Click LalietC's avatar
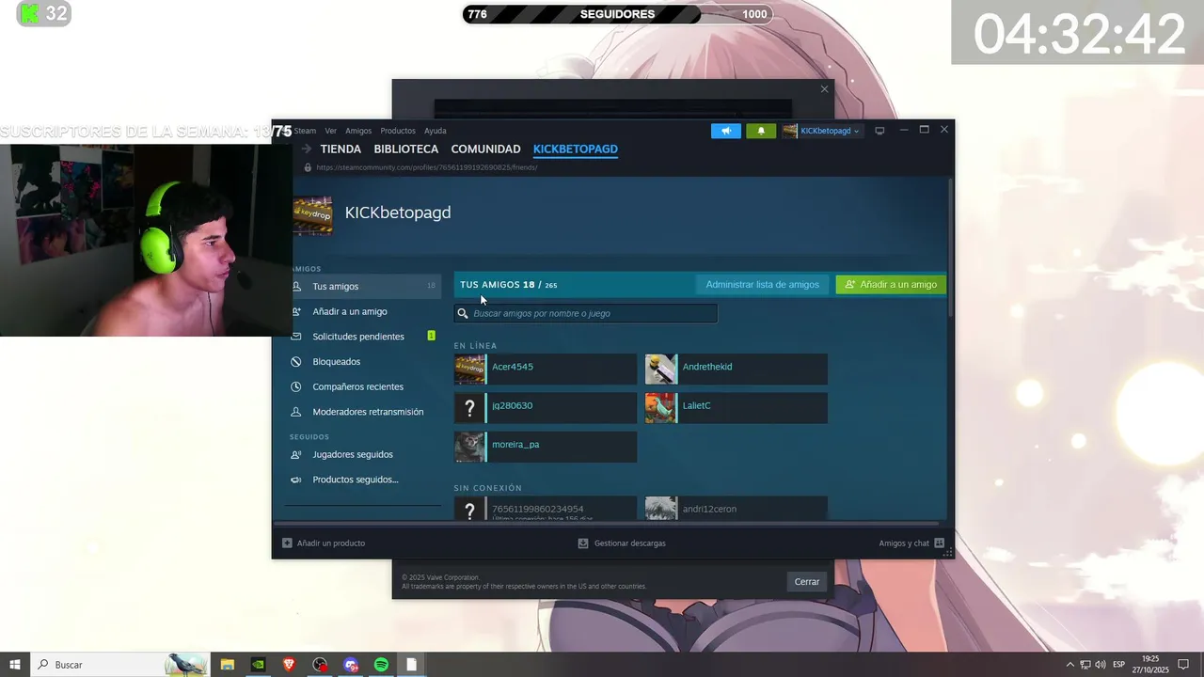 pos(661,408)
